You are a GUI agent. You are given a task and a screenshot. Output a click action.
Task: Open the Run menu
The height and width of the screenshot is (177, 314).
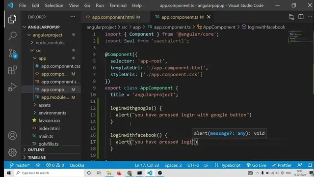[100, 5]
